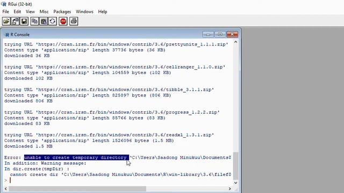Click the Copy and paste icon
This screenshot has width=344, height=193.
[x=53, y=21]
